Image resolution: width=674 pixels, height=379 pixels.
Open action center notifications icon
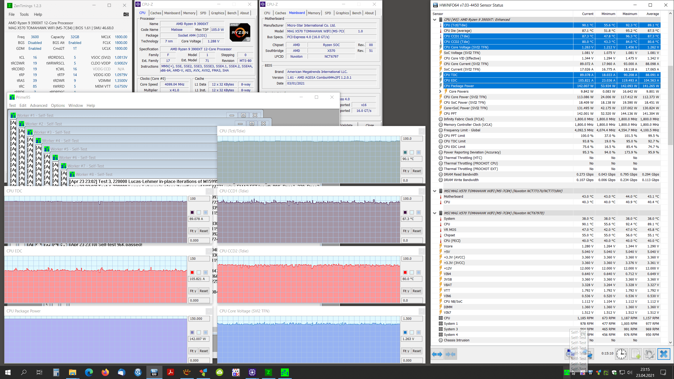[663, 372]
